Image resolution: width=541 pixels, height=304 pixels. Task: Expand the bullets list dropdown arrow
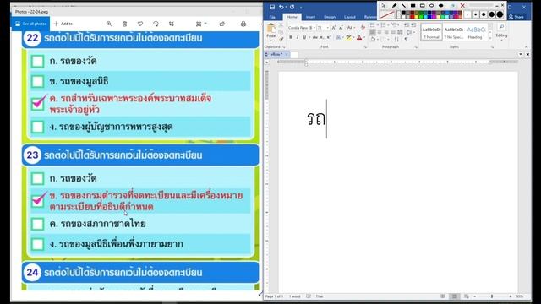click(378, 25)
